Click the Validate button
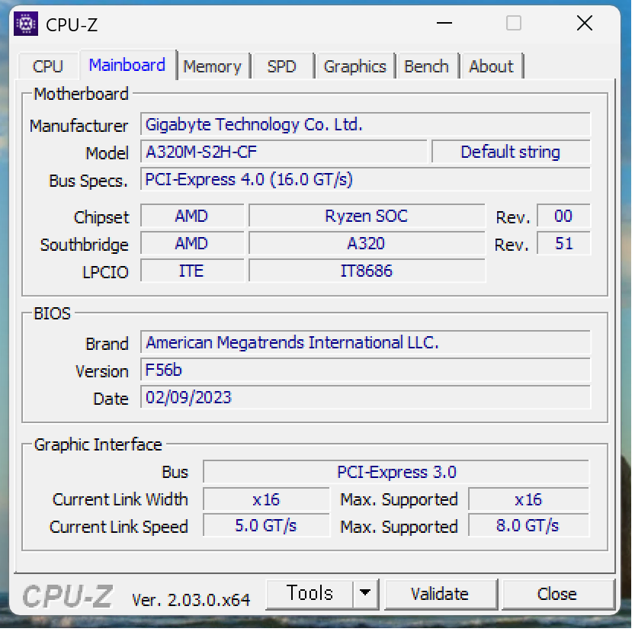Screen dimensions: 635x635 click(441, 594)
